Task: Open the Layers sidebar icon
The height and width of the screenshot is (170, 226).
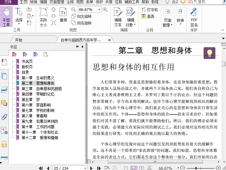Action: [x=4, y=90]
